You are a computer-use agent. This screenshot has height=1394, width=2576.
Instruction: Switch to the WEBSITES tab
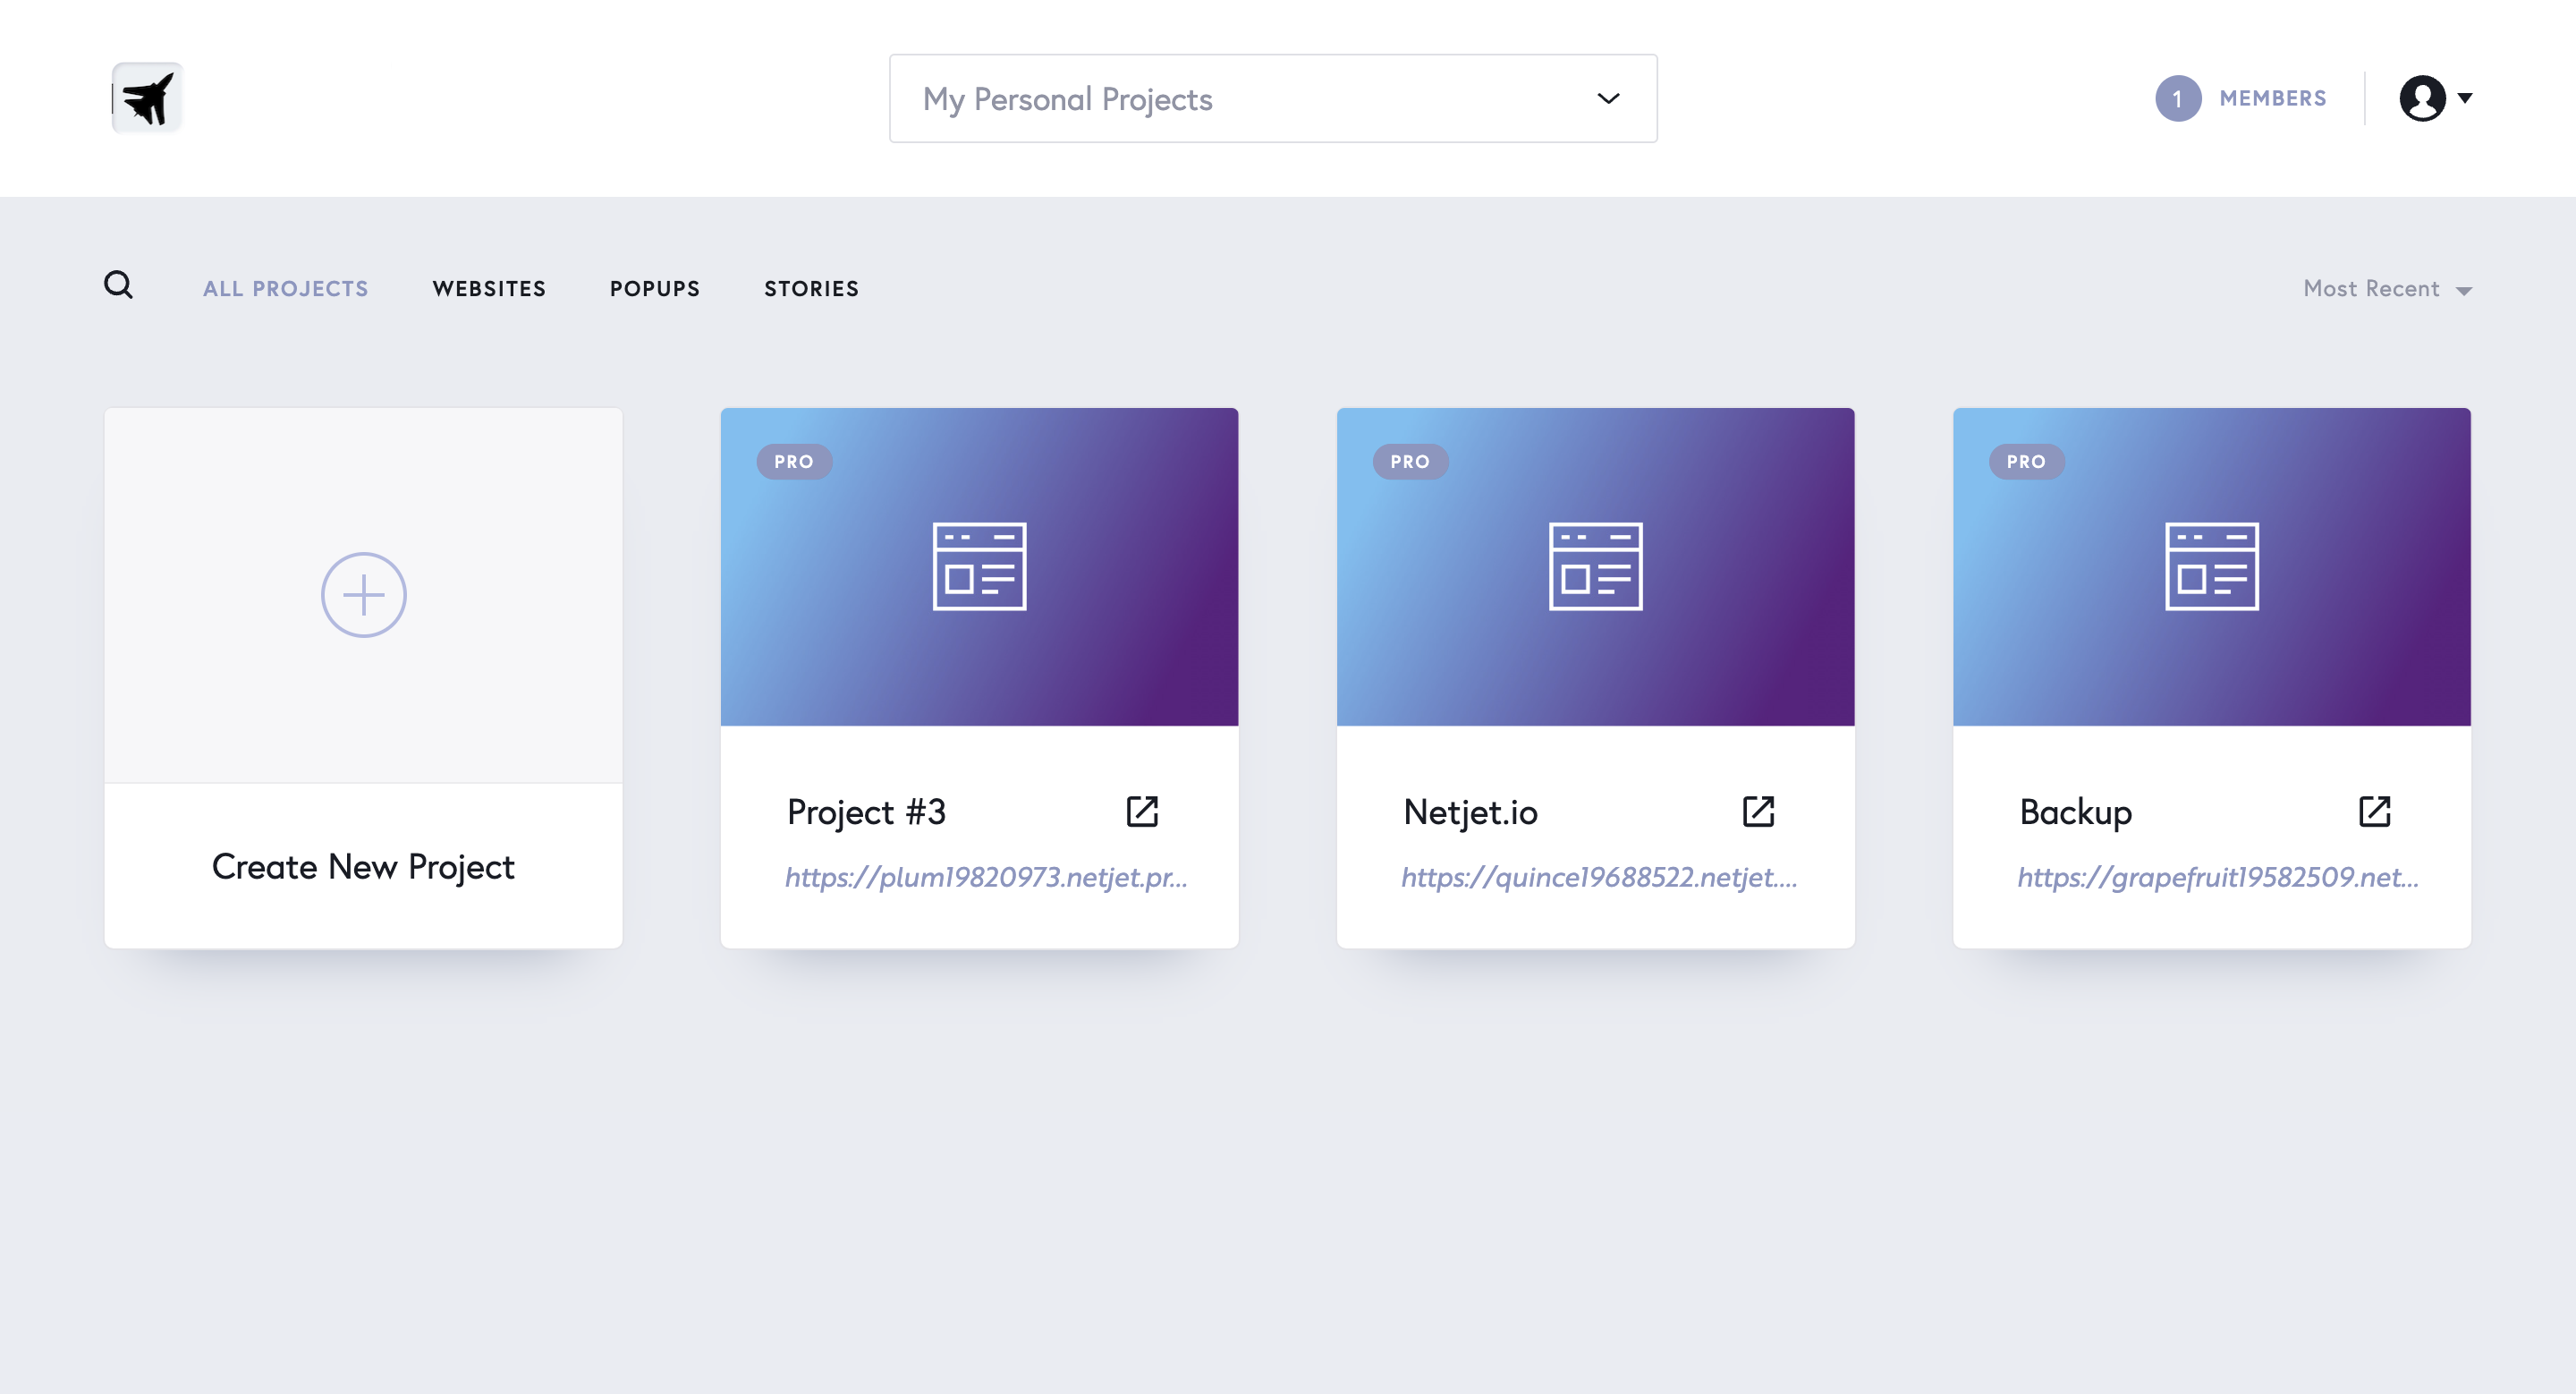489,288
